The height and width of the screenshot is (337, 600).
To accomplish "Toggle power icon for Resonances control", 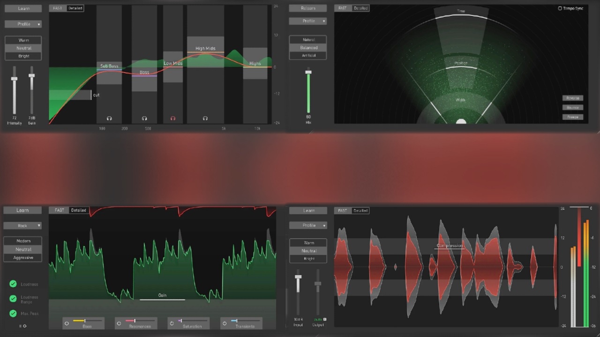I will point(119,323).
